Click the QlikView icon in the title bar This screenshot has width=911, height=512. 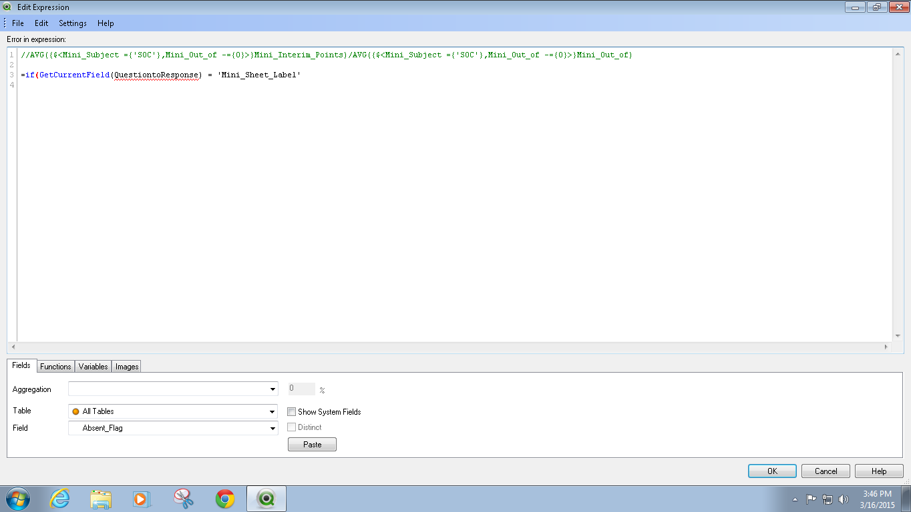click(x=7, y=7)
